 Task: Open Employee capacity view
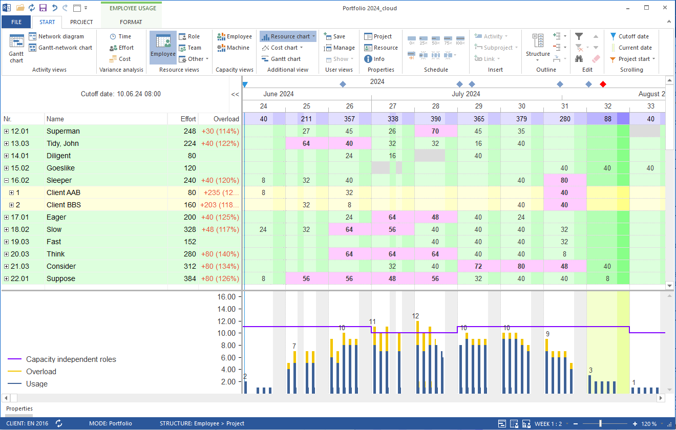235,36
